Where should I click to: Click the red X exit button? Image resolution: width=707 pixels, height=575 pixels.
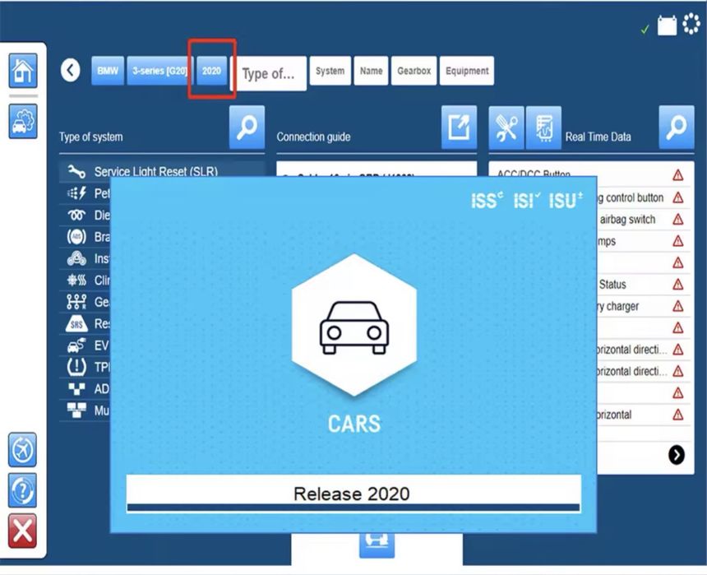[x=22, y=531]
